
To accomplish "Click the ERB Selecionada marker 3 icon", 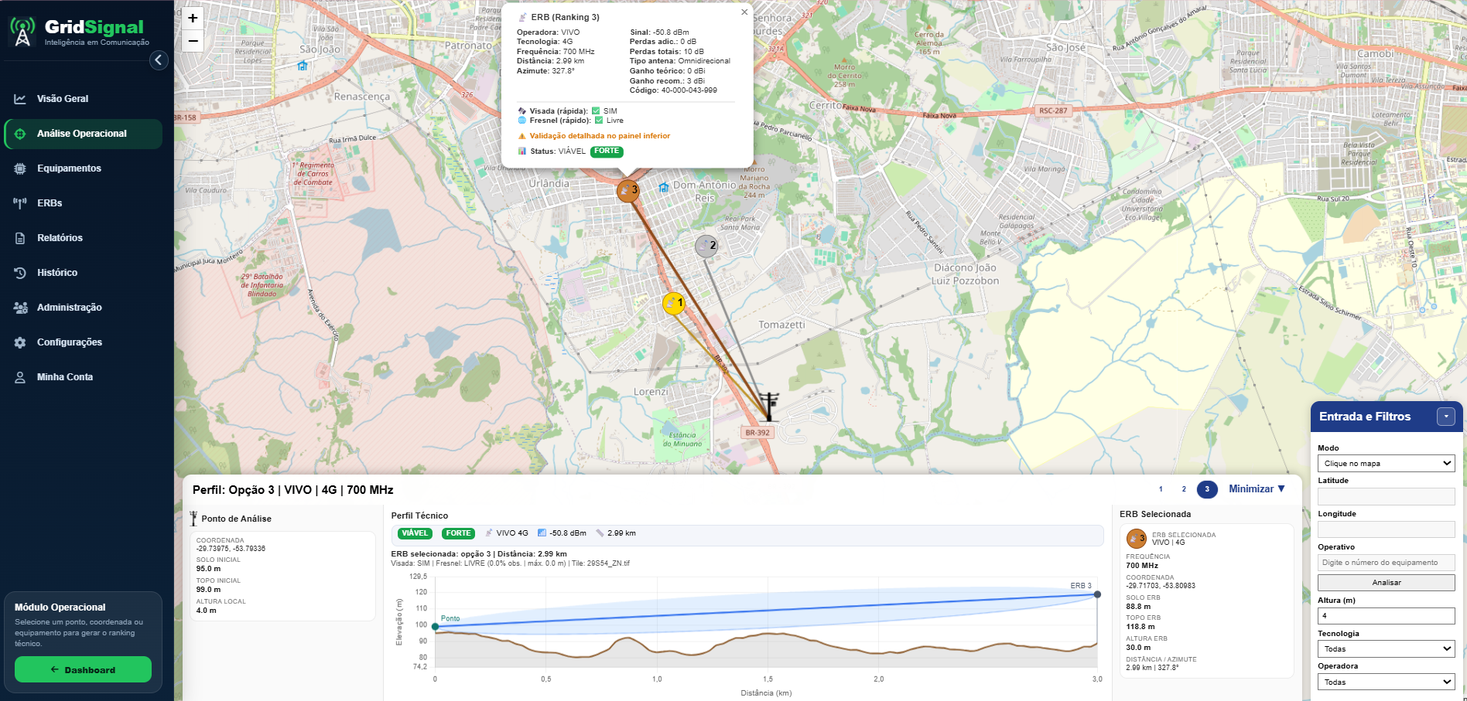I will pyautogui.click(x=1137, y=539).
